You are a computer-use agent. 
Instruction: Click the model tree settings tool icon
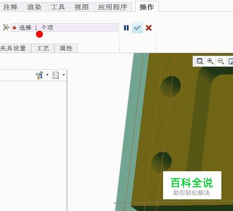pyautogui.click(x=39, y=75)
